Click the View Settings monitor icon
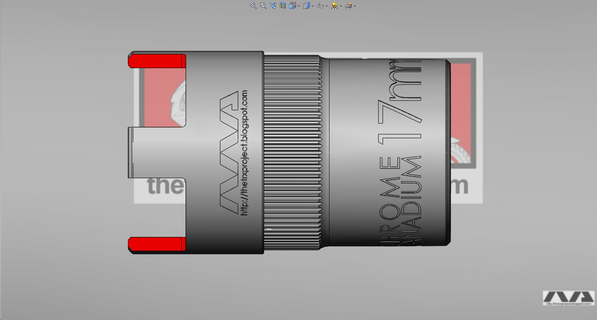 coord(349,6)
